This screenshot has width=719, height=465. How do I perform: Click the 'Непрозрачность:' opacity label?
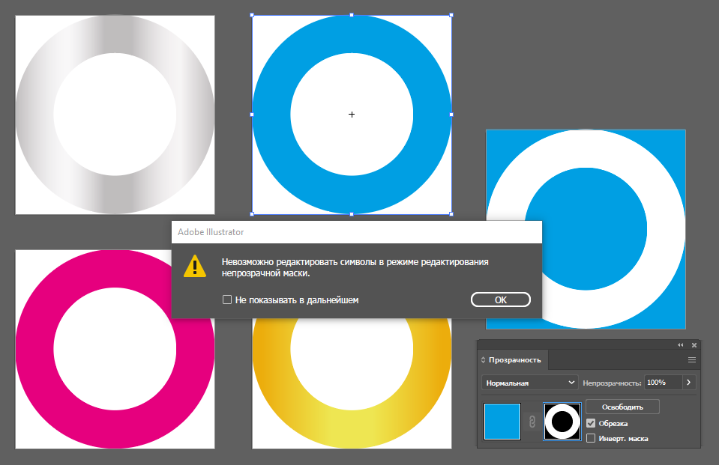tap(612, 383)
